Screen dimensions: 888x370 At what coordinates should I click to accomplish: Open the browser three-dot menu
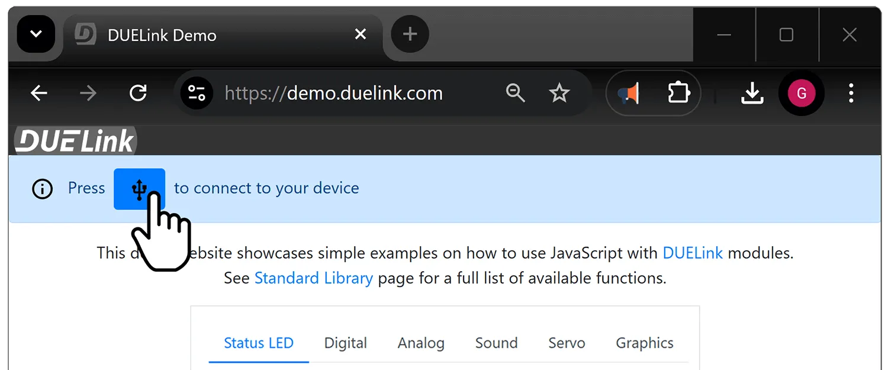[851, 92]
